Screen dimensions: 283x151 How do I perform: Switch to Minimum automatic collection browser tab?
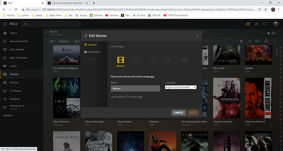pyautogui.click(x=68, y=3)
